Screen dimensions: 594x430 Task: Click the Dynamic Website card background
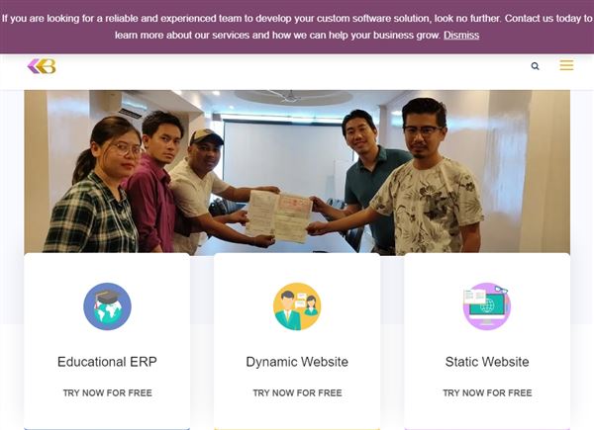pyautogui.click(x=297, y=341)
